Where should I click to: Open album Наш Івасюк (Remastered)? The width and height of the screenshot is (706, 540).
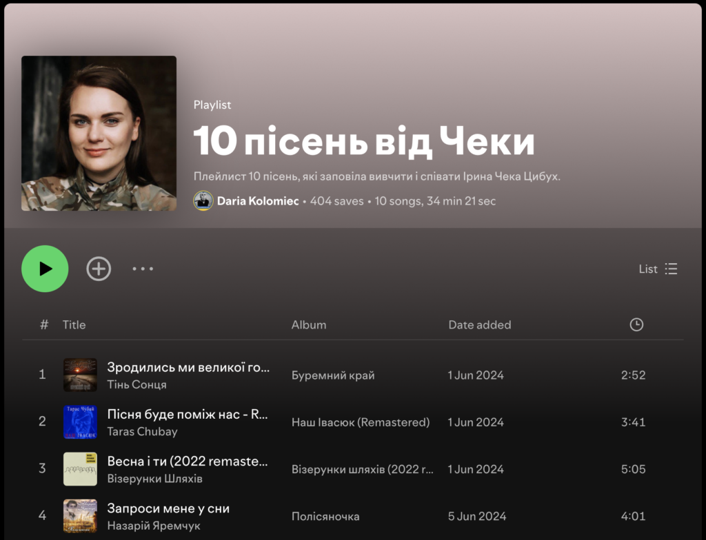[x=360, y=422]
